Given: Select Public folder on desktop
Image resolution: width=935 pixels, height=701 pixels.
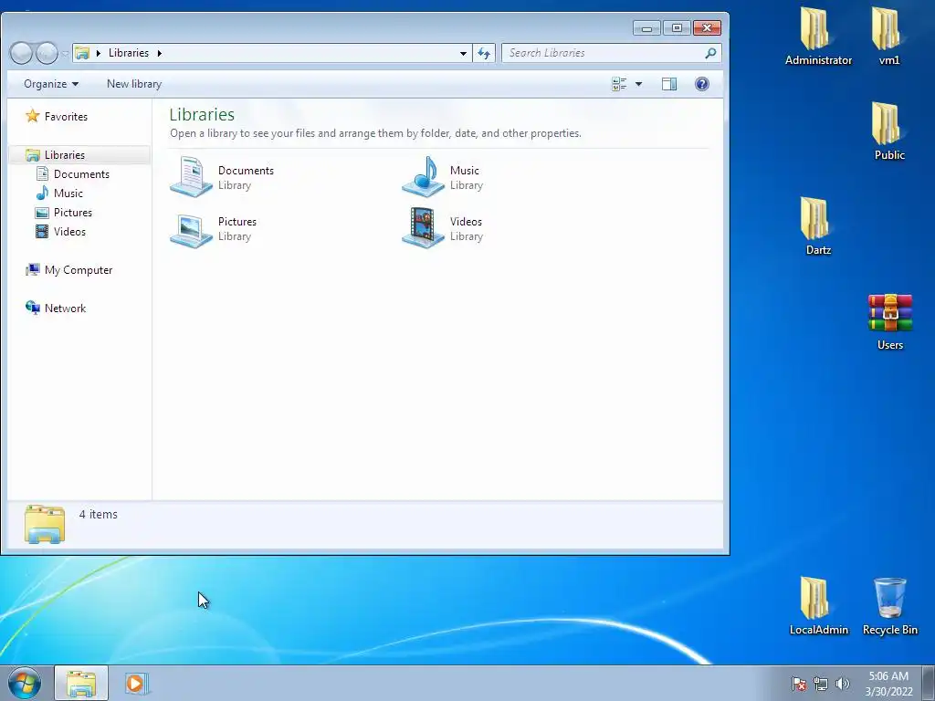Looking at the screenshot, I should pos(889,131).
